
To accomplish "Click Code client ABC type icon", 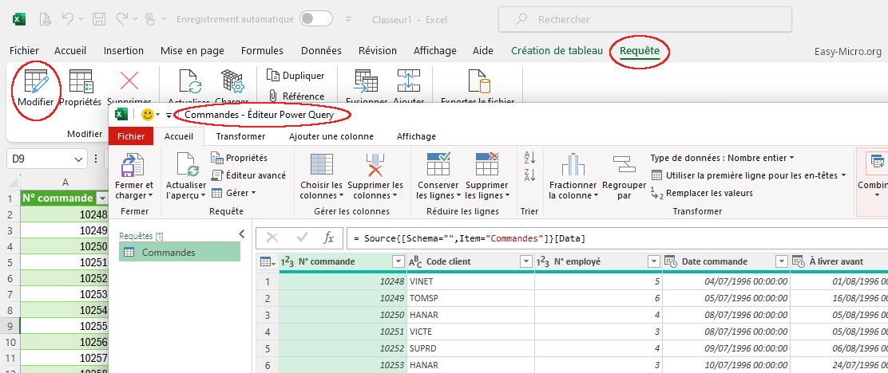I will (415, 261).
